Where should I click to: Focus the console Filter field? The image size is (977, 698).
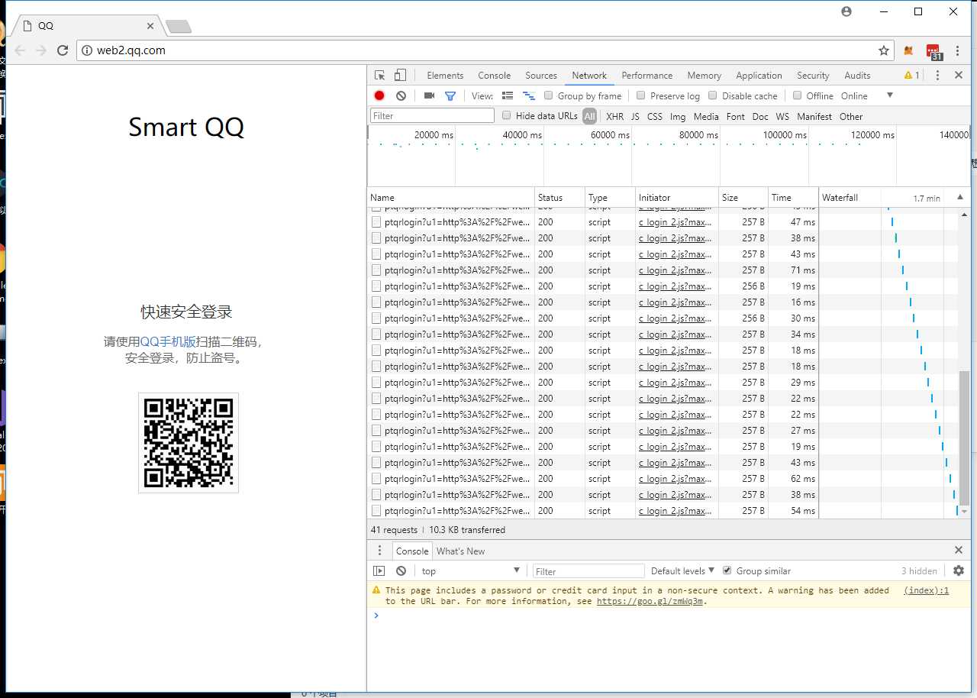(588, 570)
